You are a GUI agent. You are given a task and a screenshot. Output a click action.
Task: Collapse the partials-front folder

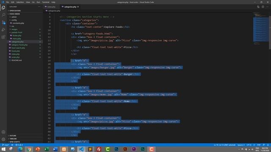[17, 33]
